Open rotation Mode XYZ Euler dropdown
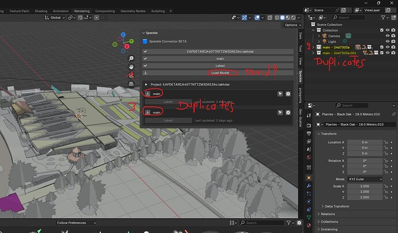 pyautogui.click(x=365, y=179)
